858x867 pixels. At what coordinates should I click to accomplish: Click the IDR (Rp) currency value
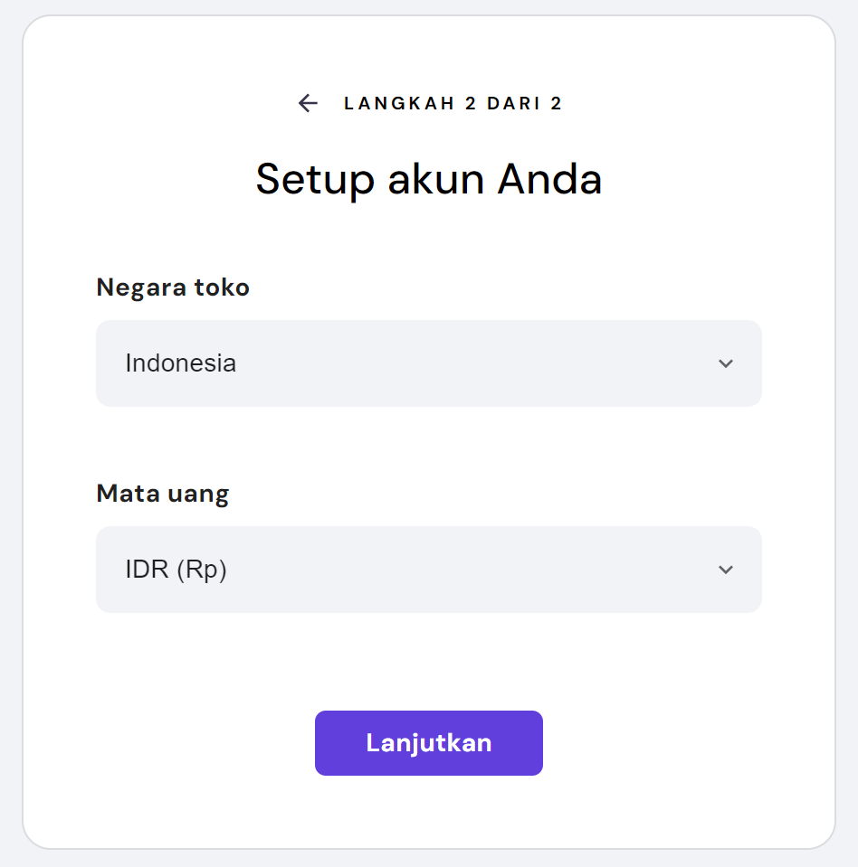174,570
